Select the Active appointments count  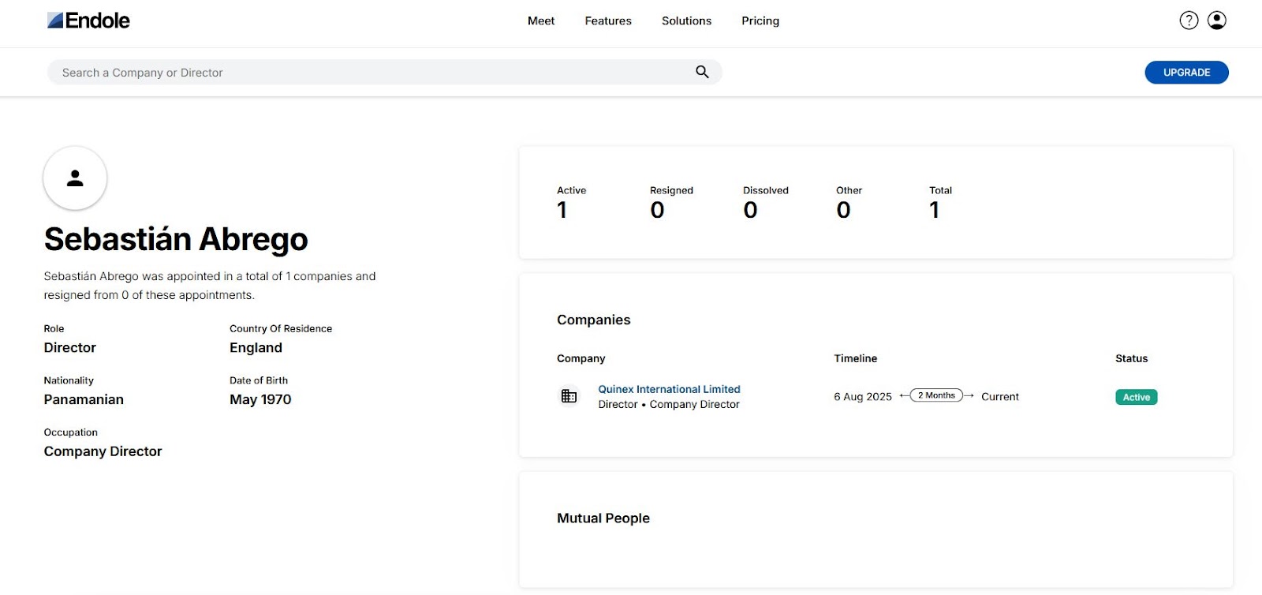coord(562,210)
